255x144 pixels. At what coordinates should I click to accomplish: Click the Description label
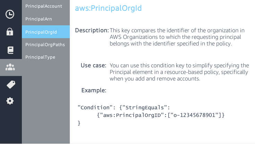92,30
